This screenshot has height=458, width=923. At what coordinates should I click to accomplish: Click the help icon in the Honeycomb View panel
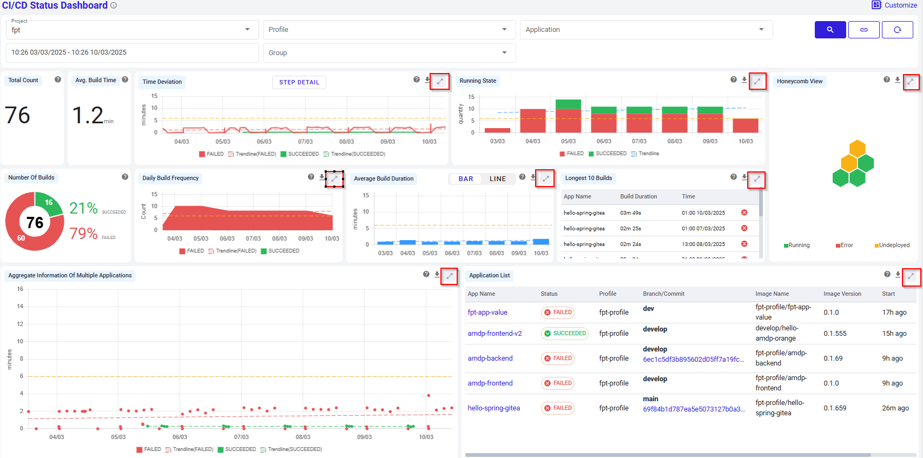[x=887, y=79]
